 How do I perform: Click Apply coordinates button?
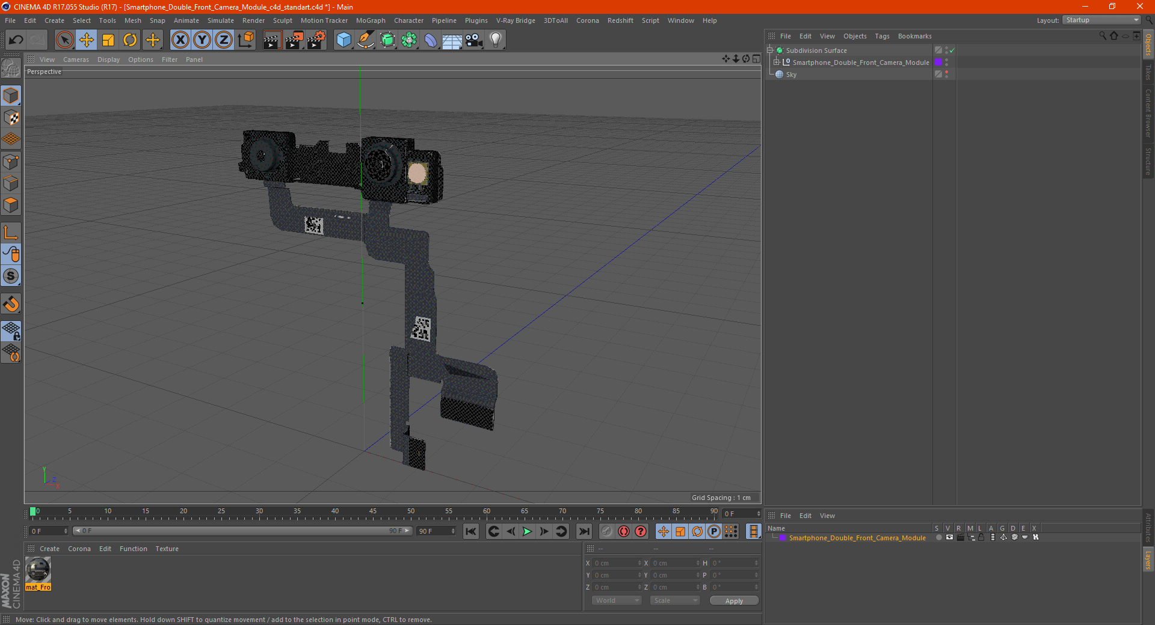[x=734, y=601]
